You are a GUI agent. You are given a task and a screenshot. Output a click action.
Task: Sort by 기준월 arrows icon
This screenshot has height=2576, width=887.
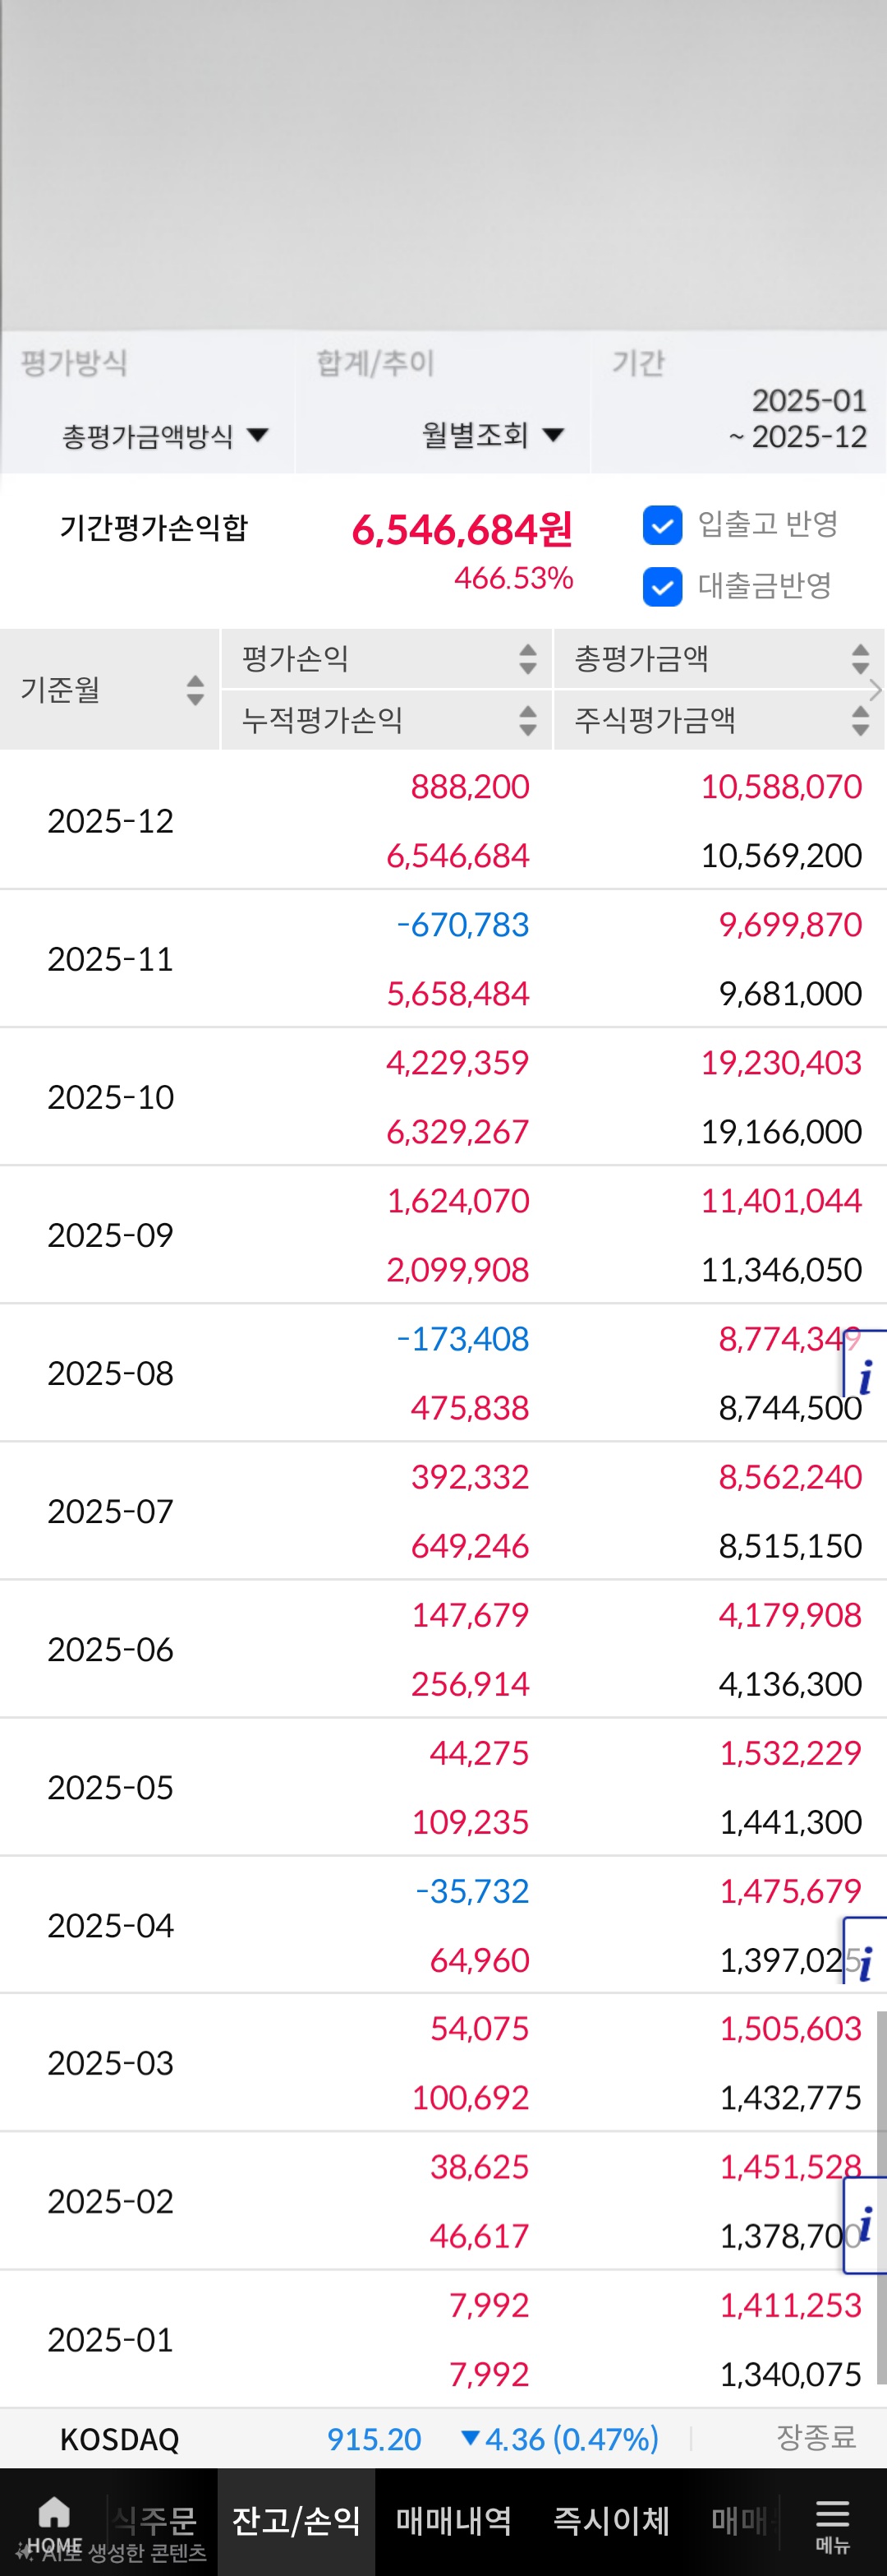[x=195, y=690]
